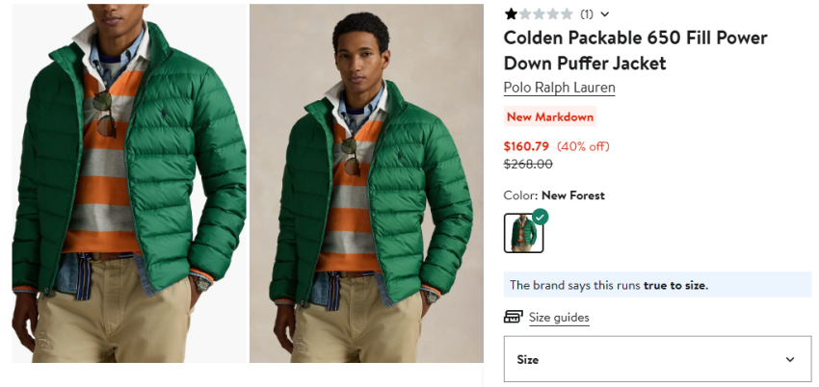Click the fifth empty rating star
The height and width of the screenshot is (387, 819).
567,14
